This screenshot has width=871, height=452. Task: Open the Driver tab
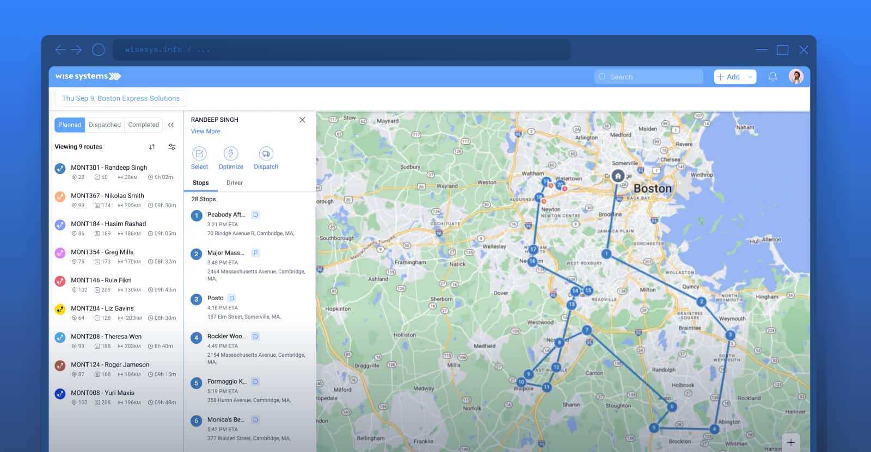pyautogui.click(x=235, y=183)
